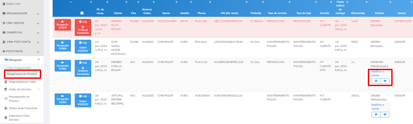Viewport: 413px width, 124px height.
Task: Click the chat message icon for ORDENES TERMINADAS row
Action: coord(376,81)
